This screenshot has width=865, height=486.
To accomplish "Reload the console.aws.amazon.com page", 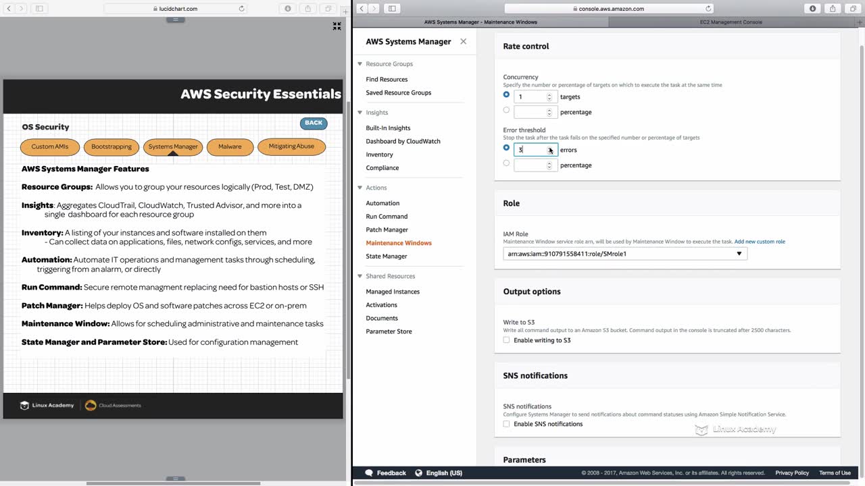I will pyautogui.click(x=708, y=9).
